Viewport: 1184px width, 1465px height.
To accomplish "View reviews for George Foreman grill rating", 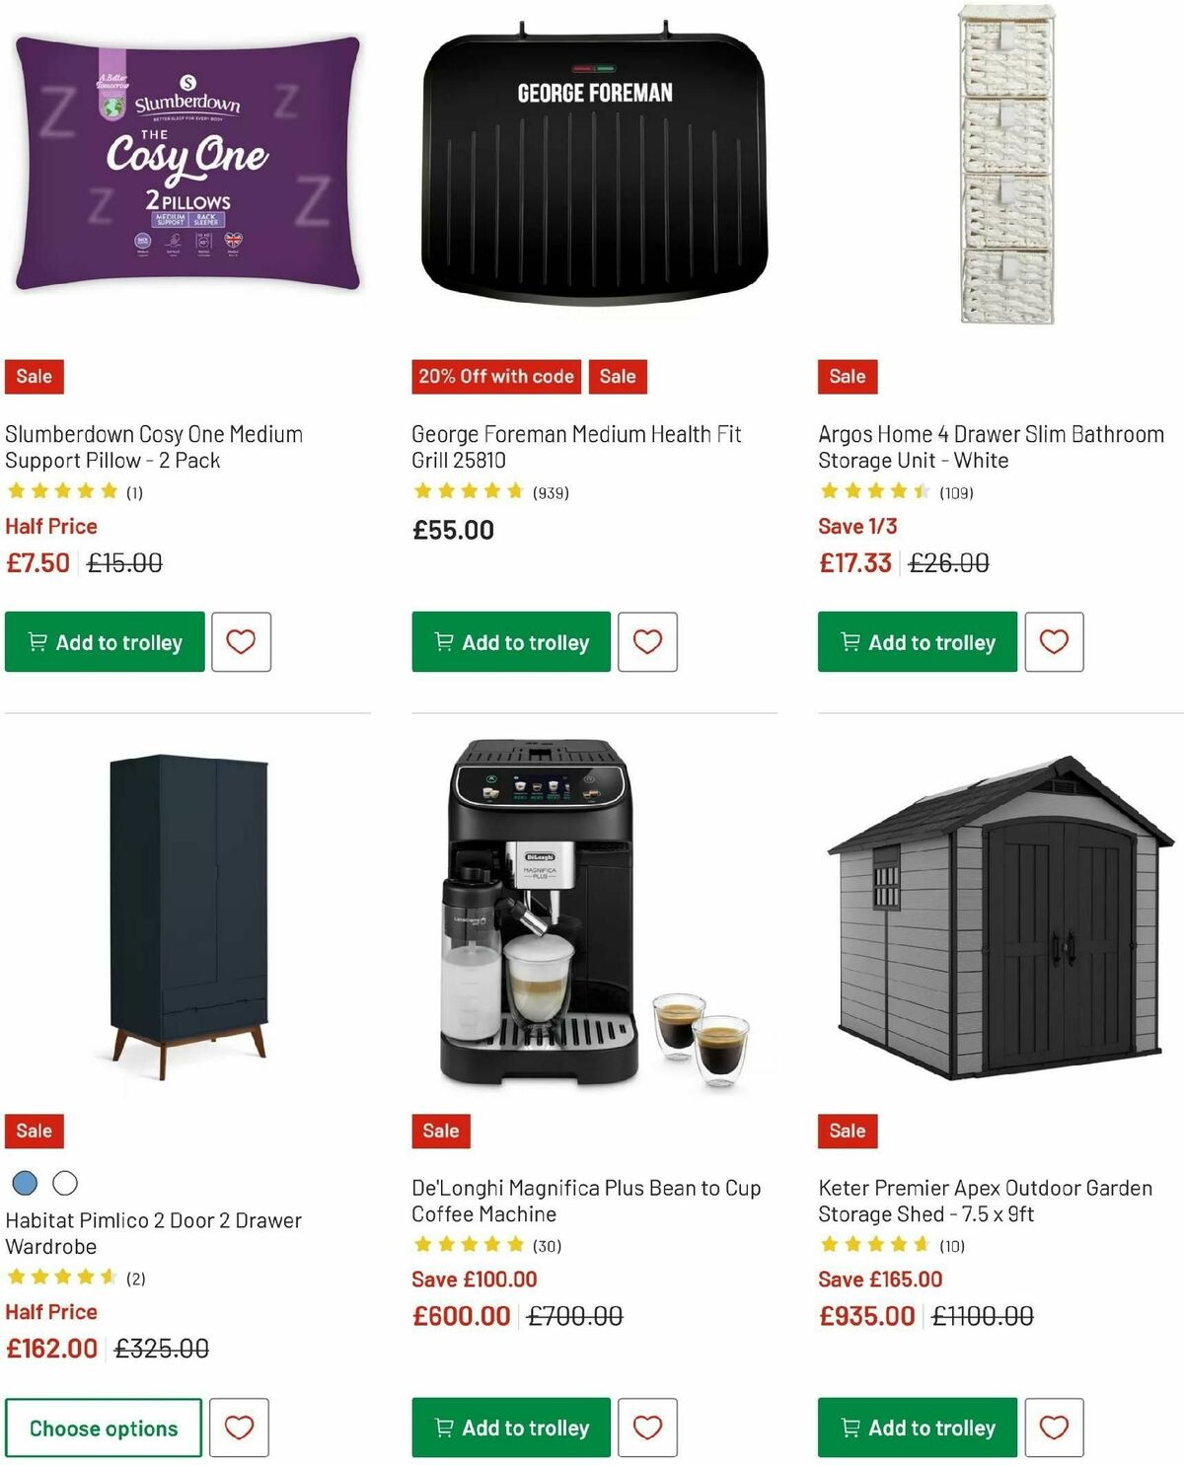I will tap(550, 493).
